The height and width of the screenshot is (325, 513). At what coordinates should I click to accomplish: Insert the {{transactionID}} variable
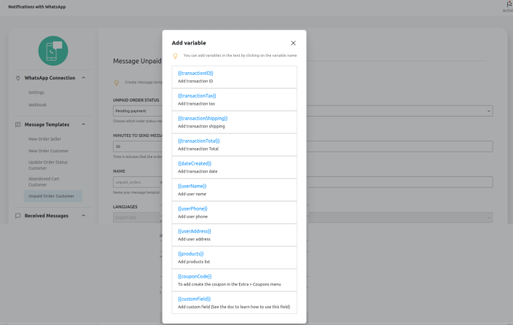[195, 73]
